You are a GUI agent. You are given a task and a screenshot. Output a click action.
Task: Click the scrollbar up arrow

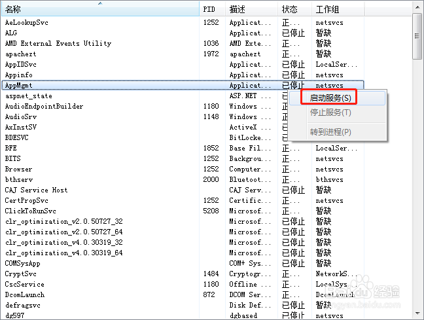pos(417,7)
